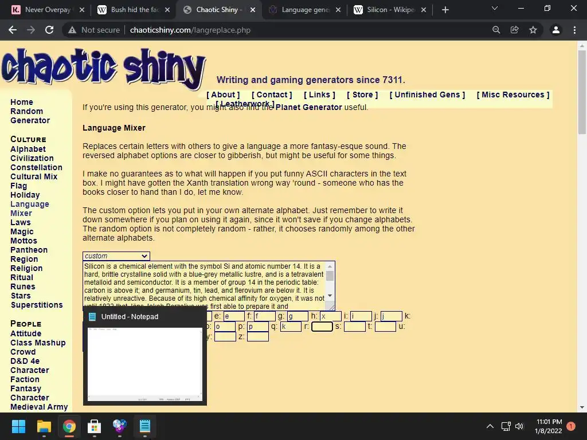Focus the letter s replacement field

(354, 326)
